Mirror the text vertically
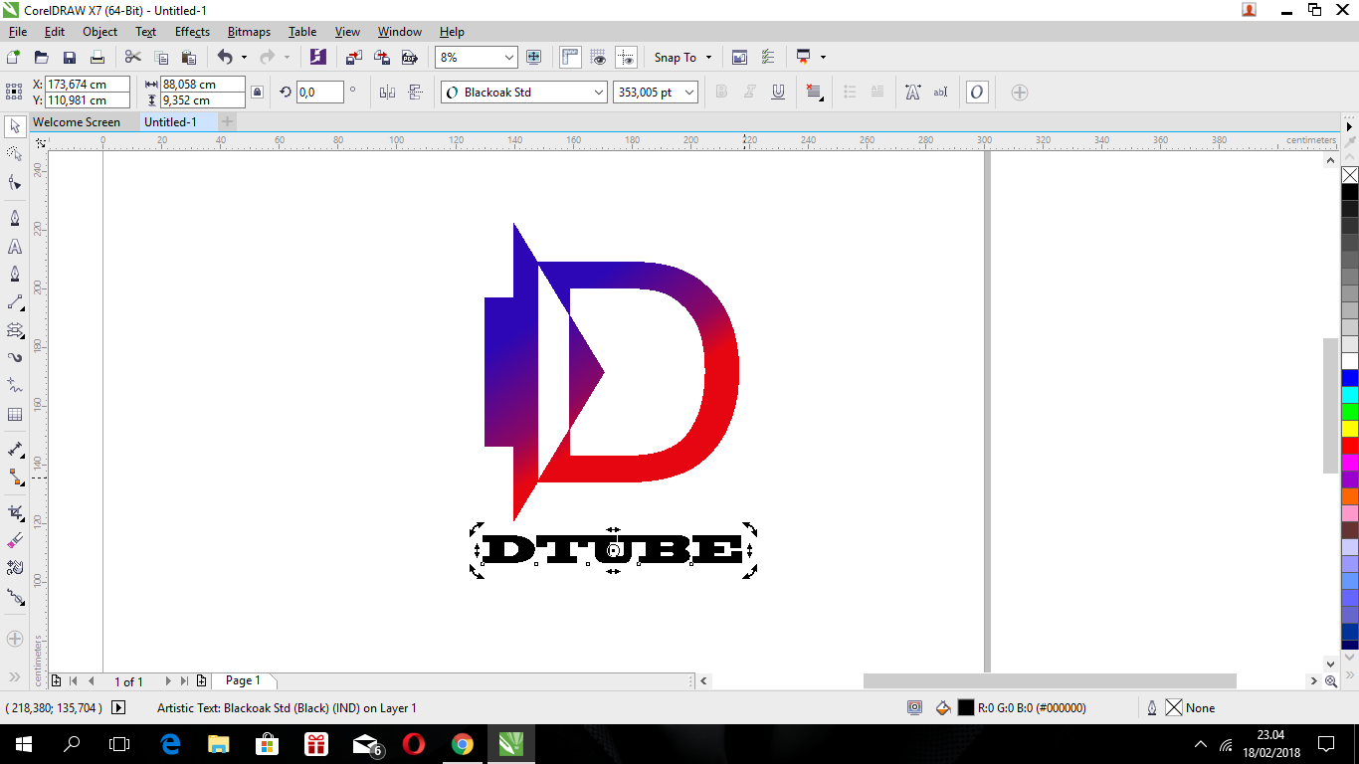 416,93
